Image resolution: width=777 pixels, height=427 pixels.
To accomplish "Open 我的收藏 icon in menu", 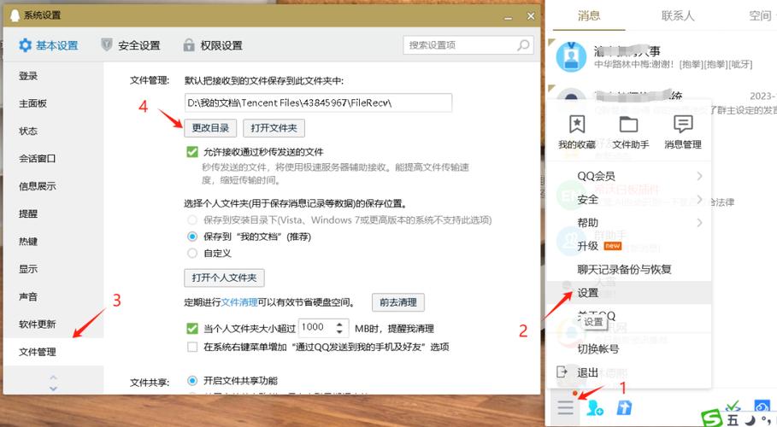I will click(577, 125).
